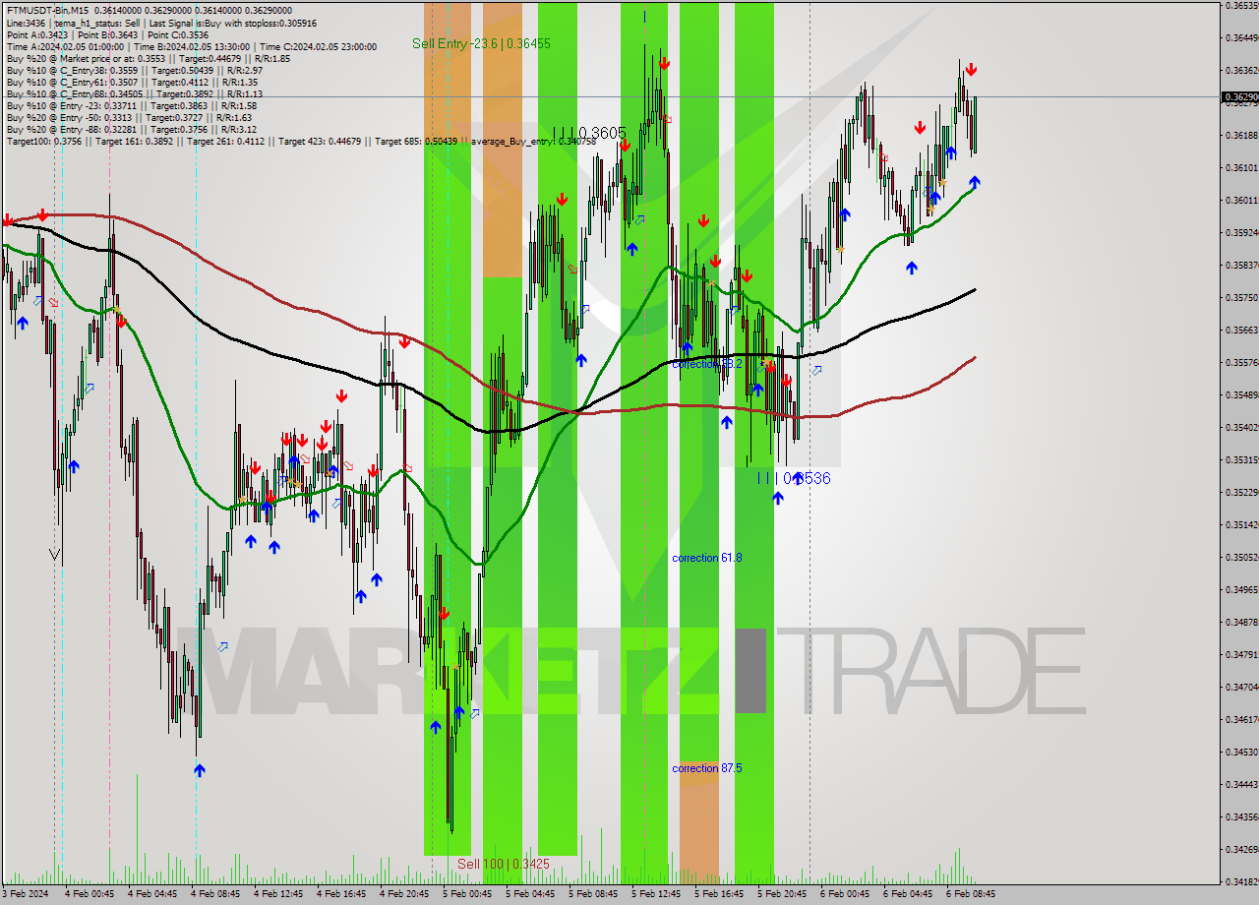1259x905 pixels.
Task: Click the 0.34878 price axis label
Action: tap(1242, 622)
